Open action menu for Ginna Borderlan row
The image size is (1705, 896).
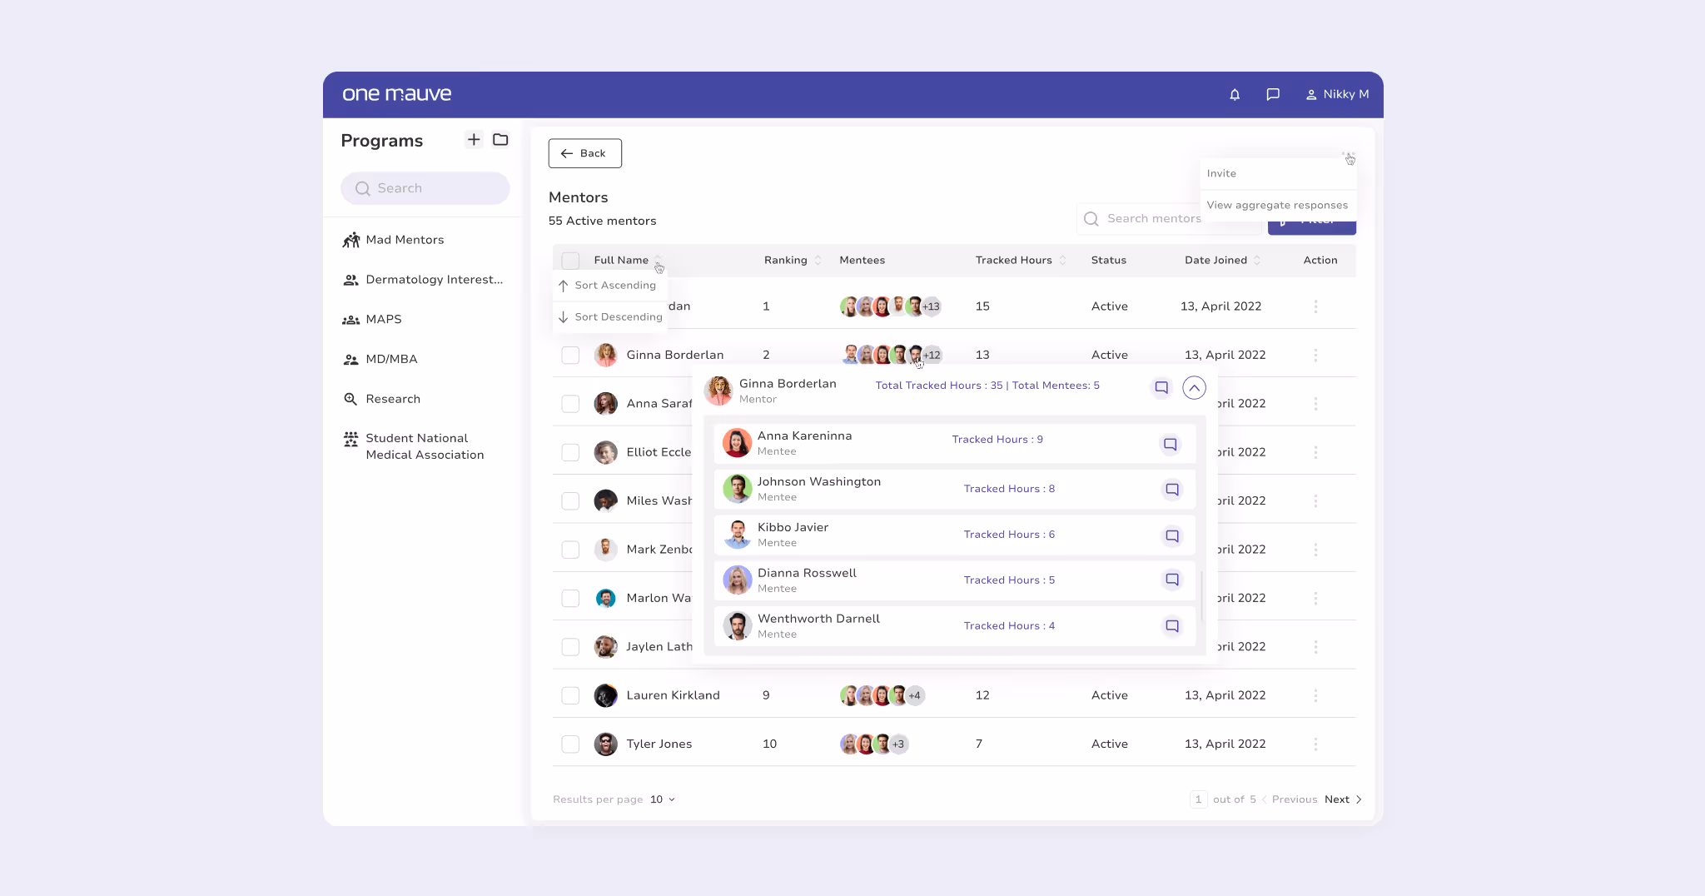pos(1315,356)
